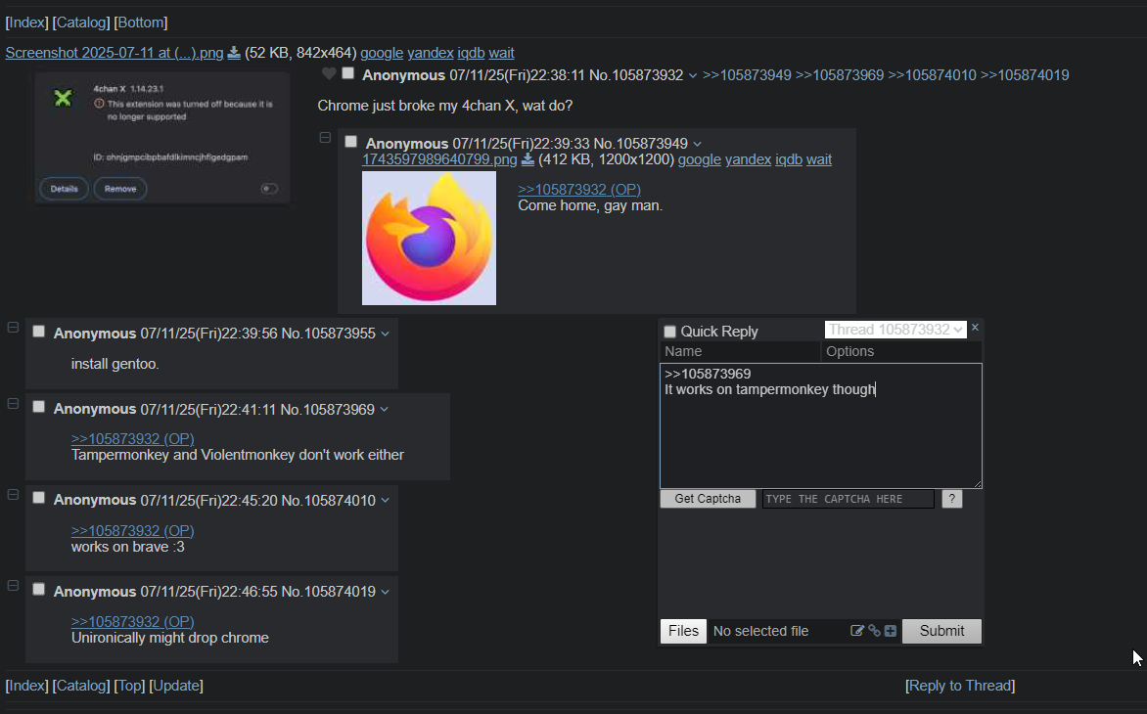The height and width of the screenshot is (714, 1147).
Task: Check the box for post No.105873955
Action: [x=39, y=332]
